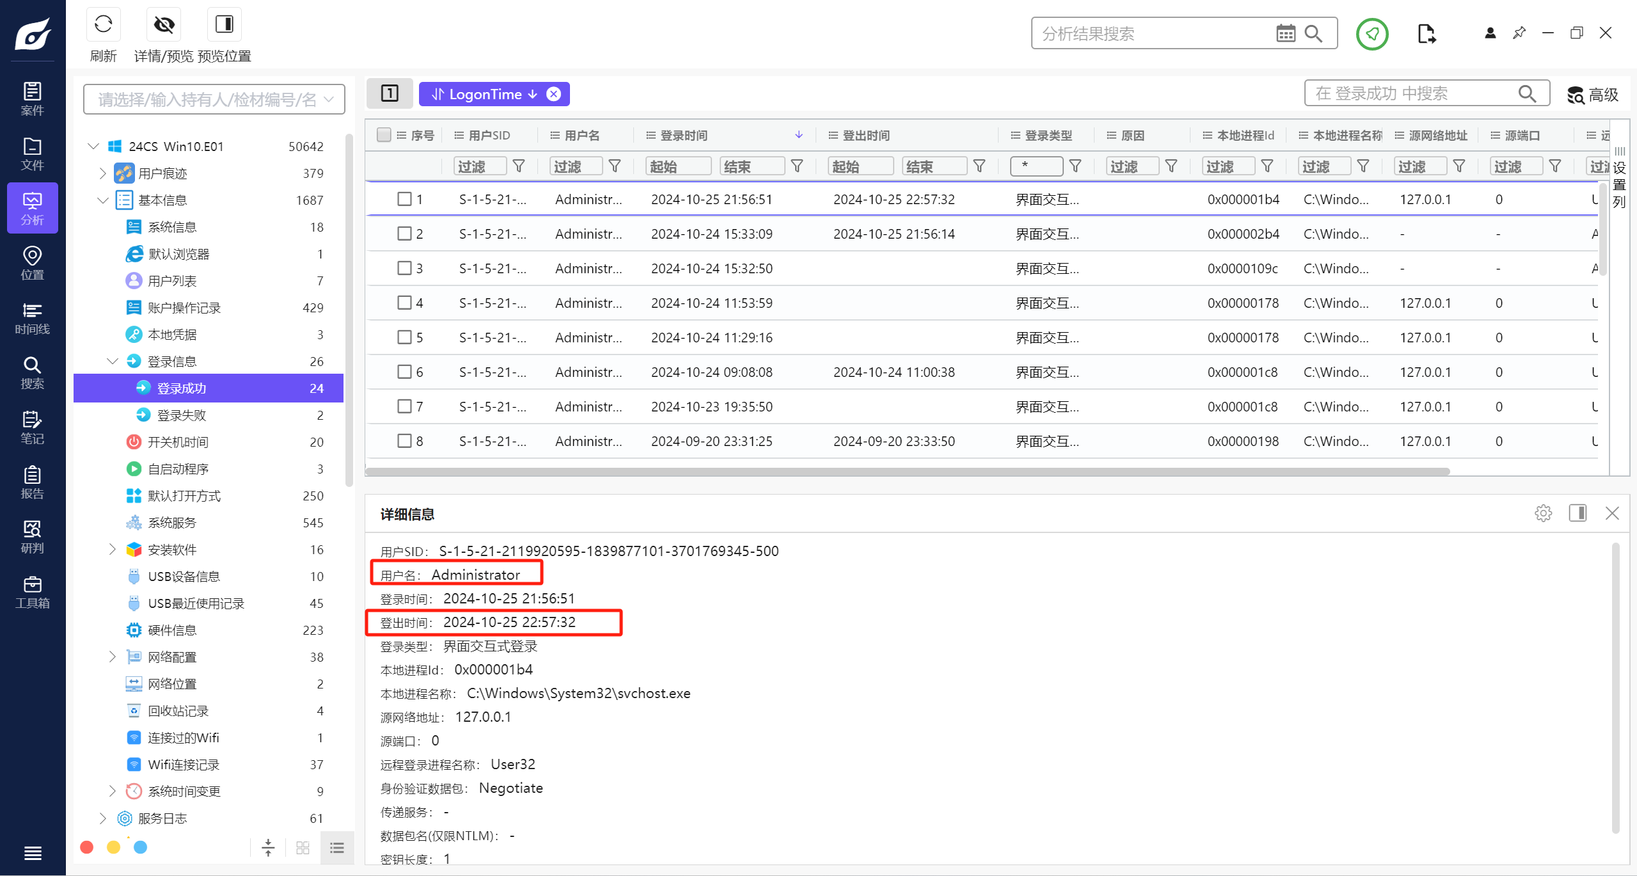Open the 研判 sidebar icon

(x=32, y=537)
